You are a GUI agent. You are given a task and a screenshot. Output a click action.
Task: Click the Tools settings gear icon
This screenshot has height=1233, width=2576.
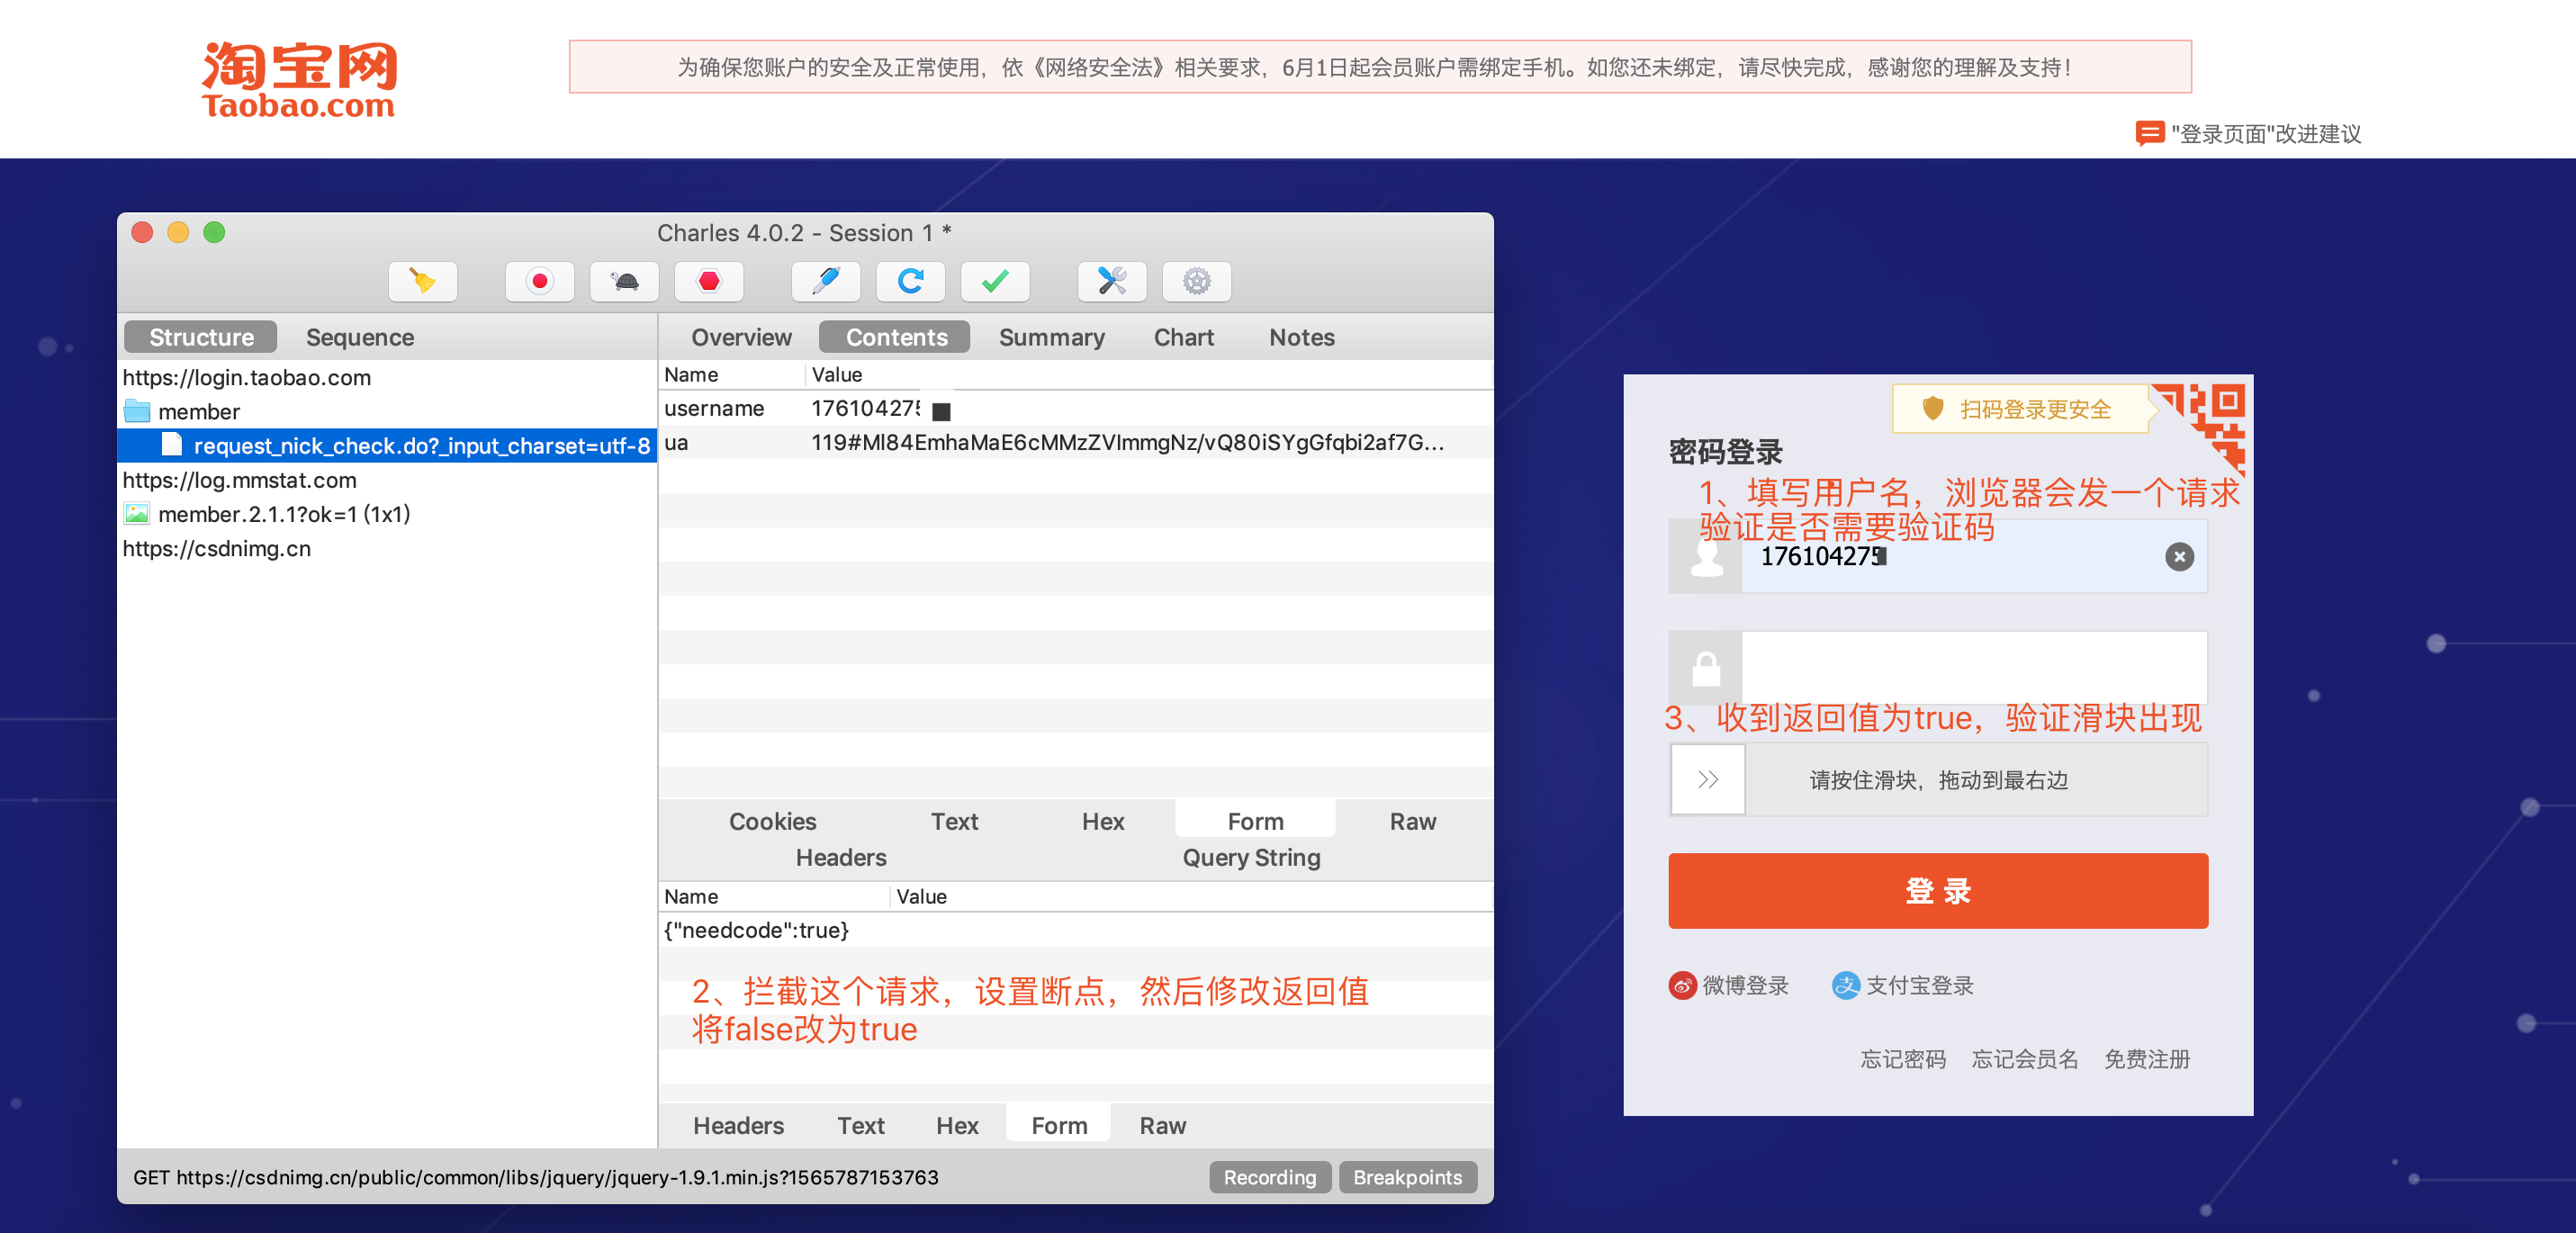(1198, 277)
